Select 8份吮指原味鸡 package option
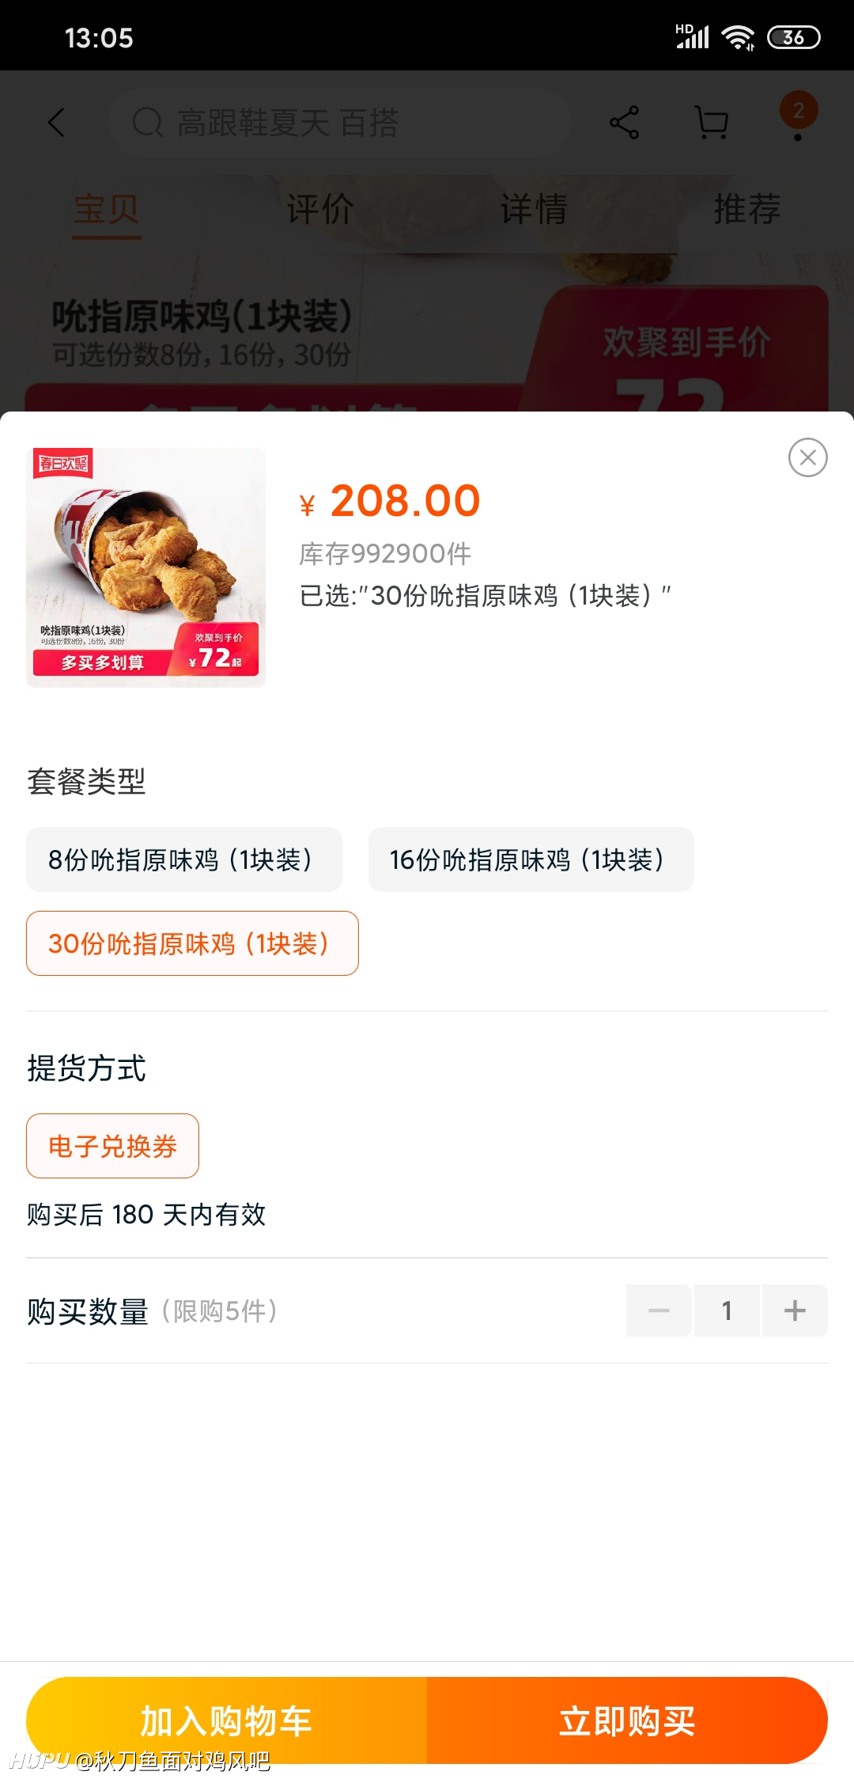 (x=184, y=859)
